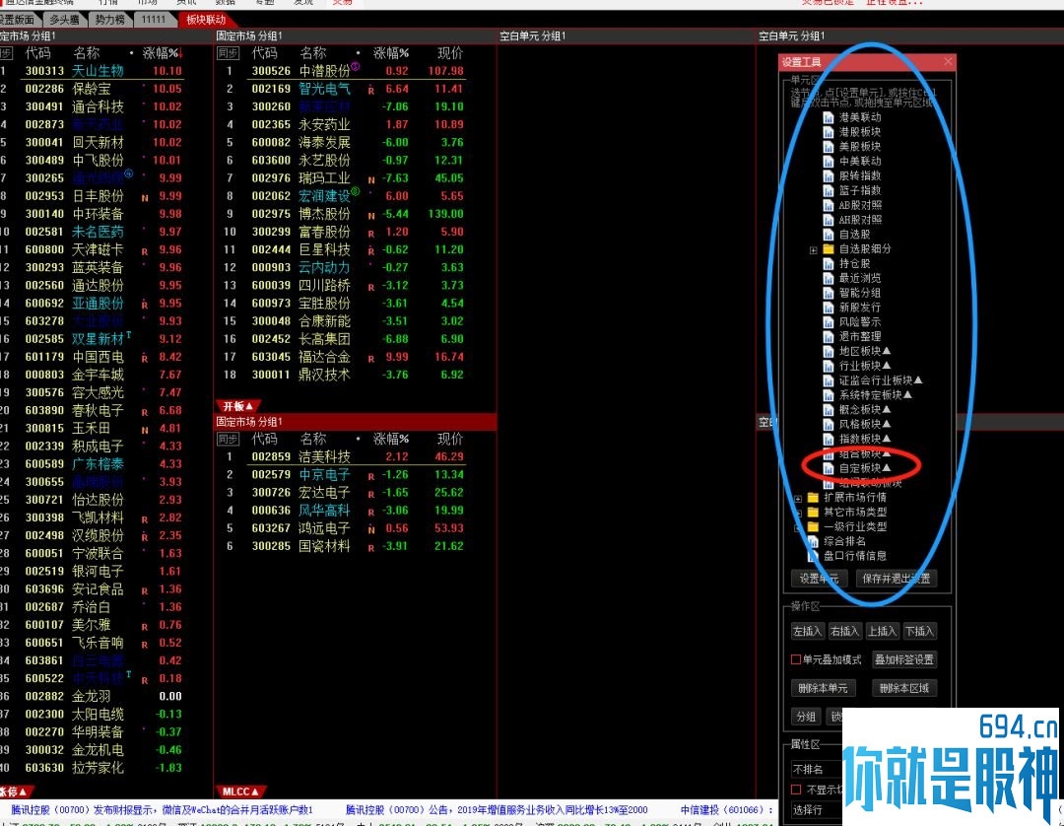The height and width of the screenshot is (826, 1064).
Task: Switch to the 多头鹰 tab
Action: [64, 19]
